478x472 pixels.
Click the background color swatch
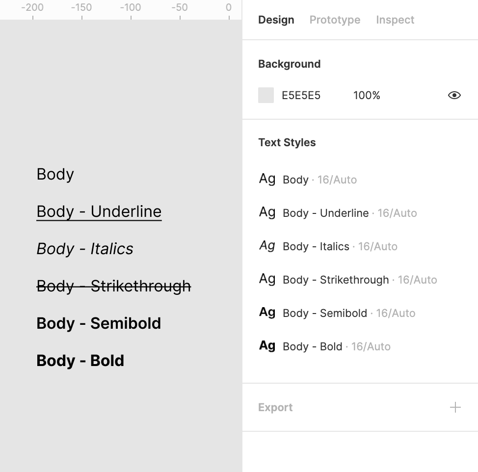[266, 95]
